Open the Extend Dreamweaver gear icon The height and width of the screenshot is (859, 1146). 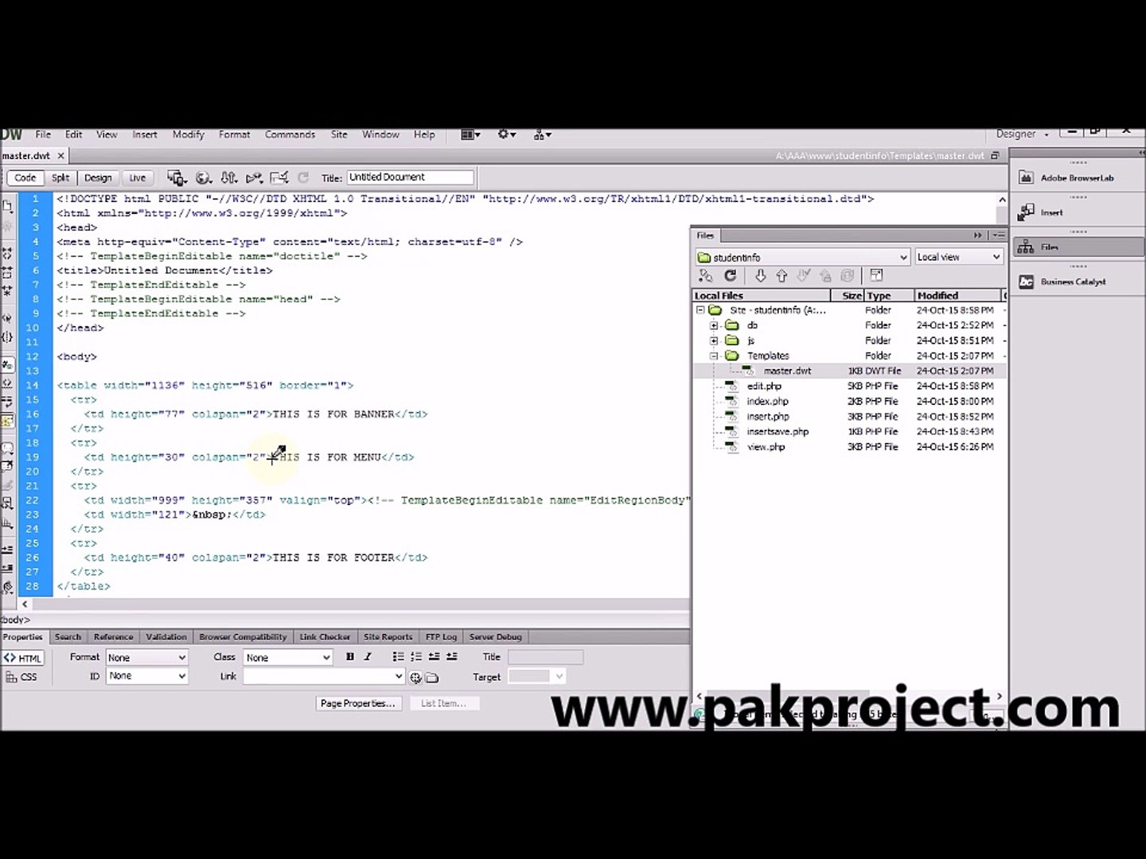pos(507,134)
